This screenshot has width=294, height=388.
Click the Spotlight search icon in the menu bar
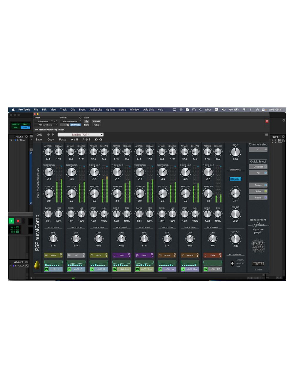200,109
